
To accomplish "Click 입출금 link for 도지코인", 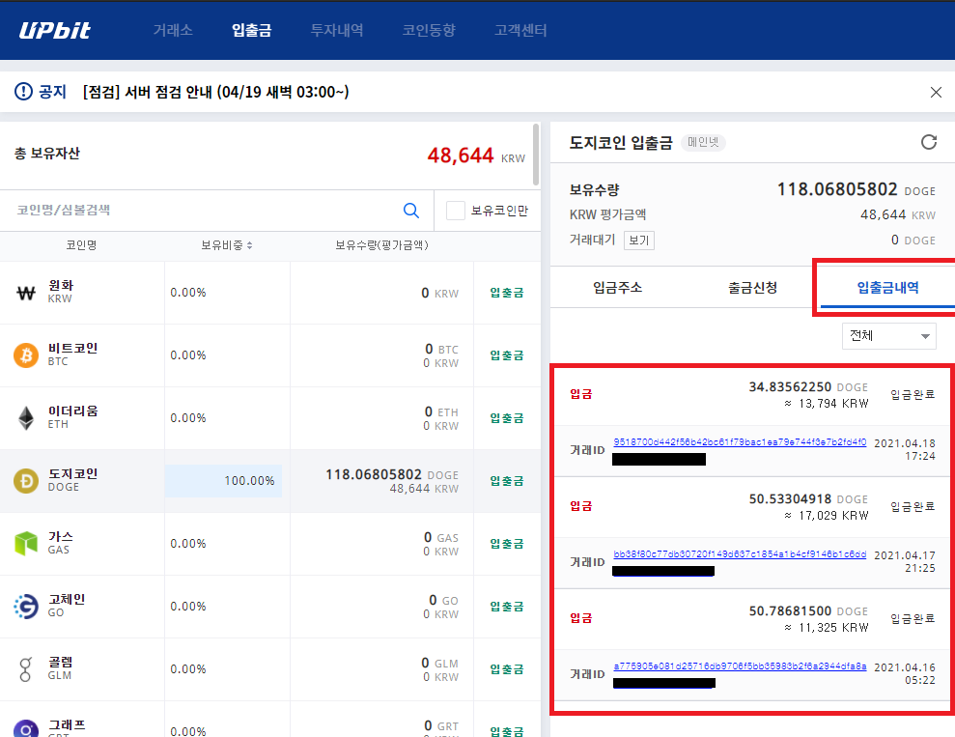I will (x=507, y=481).
